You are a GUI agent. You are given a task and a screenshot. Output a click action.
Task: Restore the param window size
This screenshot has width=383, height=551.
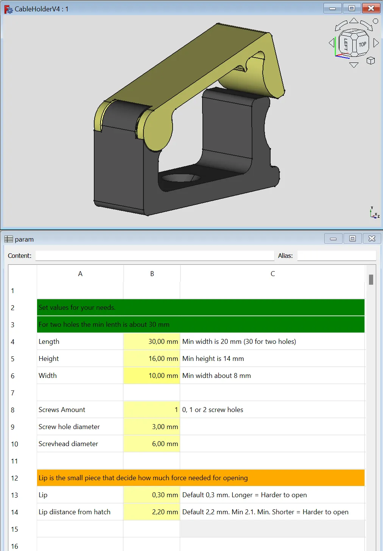coord(352,239)
